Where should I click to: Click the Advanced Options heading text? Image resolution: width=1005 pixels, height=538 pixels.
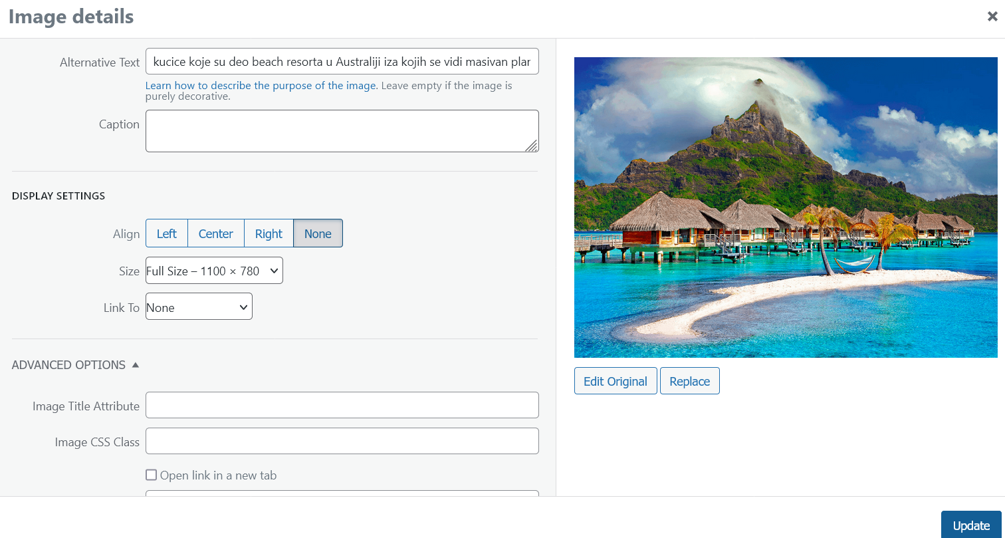[68, 365]
